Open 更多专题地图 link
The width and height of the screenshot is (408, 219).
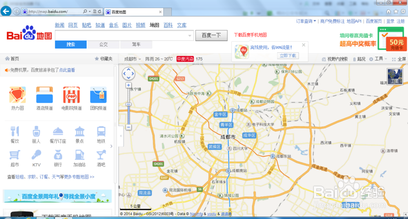pos(79,177)
